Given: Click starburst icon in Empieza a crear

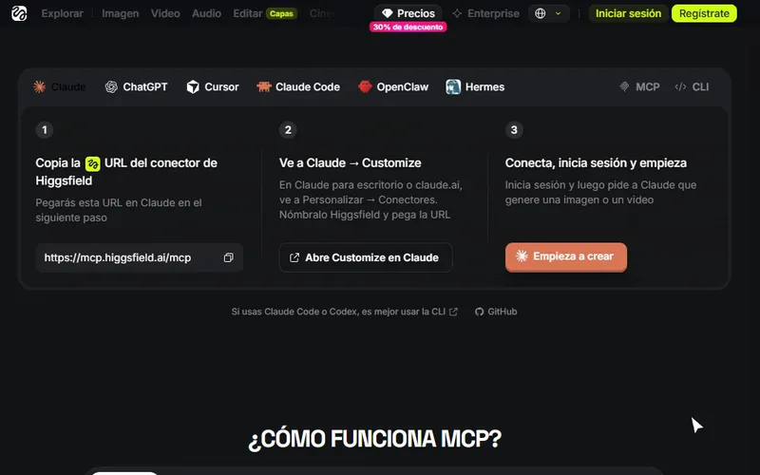Looking at the screenshot, I should pos(522,256).
